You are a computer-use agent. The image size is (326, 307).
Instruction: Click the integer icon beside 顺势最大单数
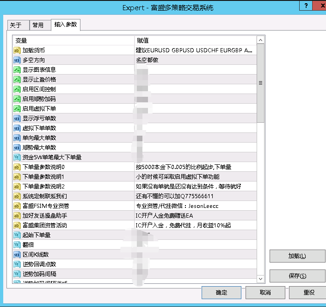coord(17,148)
